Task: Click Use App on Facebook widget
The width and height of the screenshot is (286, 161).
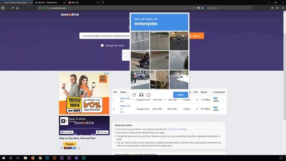Action: pos(102,132)
